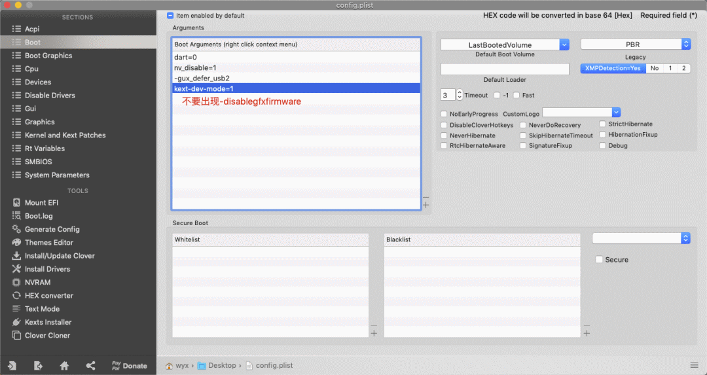Enable the RtcHibernateAware checkbox
This screenshot has width=707, height=375.
[444, 145]
